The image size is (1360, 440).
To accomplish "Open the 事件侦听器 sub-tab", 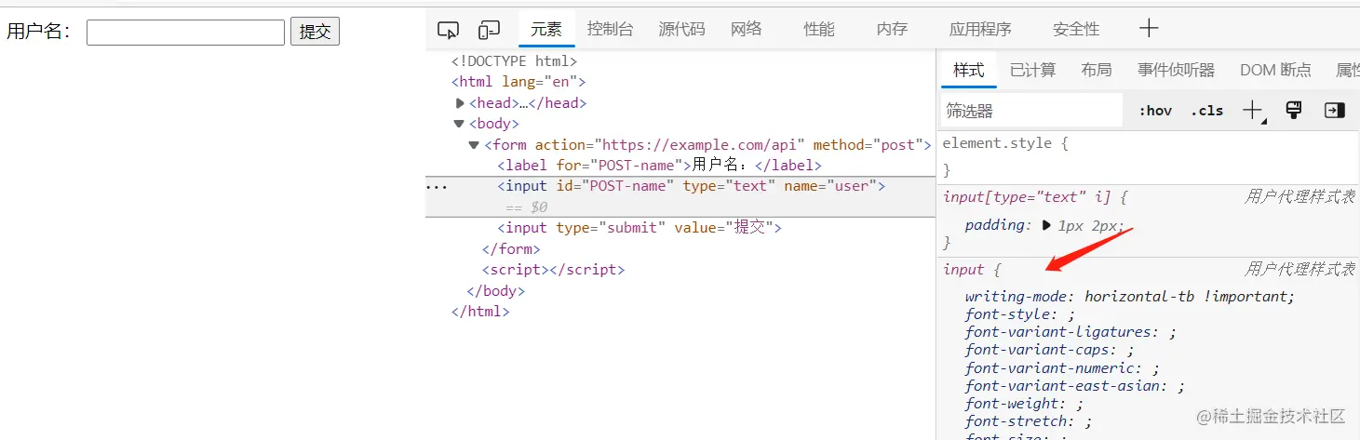I will 1176,70.
